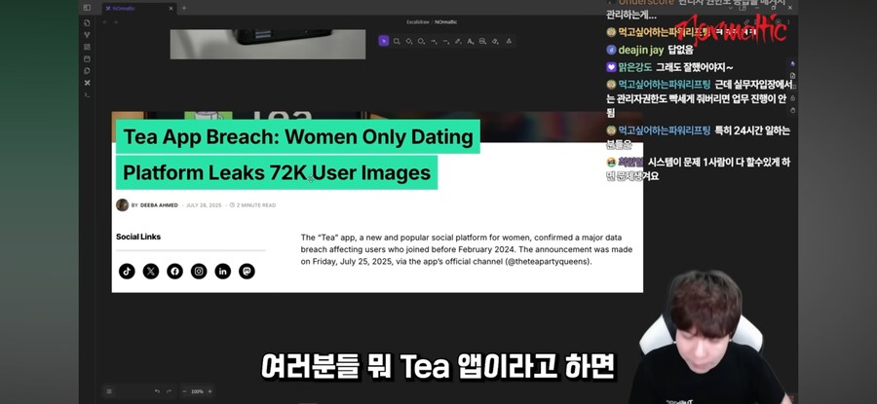Select the Diamond shape tool
This screenshot has width=877, height=404.
pyautogui.click(x=409, y=41)
